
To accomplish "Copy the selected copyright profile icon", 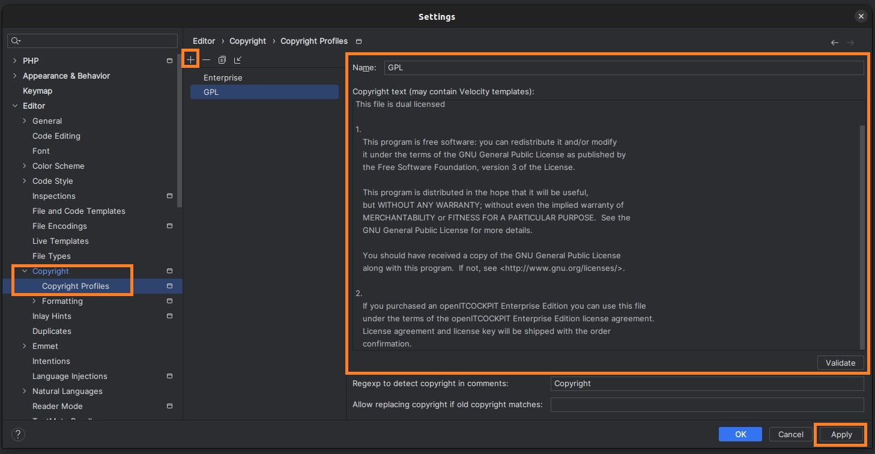I will (x=222, y=60).
